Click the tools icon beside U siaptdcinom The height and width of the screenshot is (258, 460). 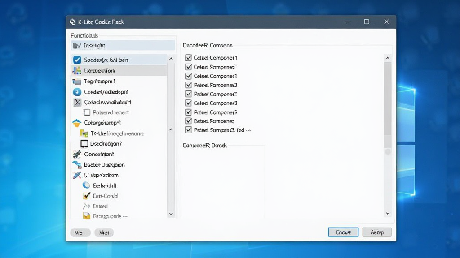click(x=77, y=175)
